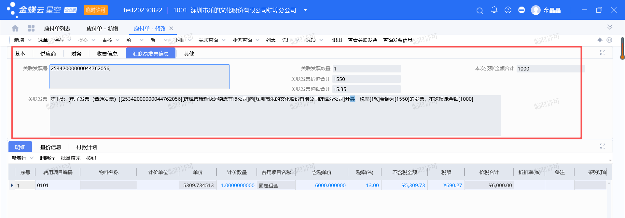Image resolution: width=625 pixels, height=218 pixels.
Task: Open the four-square app grid menu
Action: click(x=31, y=29)
